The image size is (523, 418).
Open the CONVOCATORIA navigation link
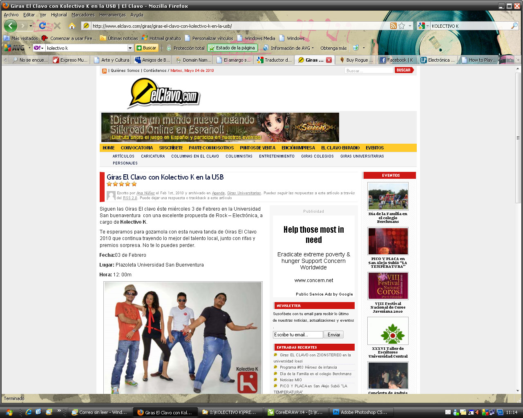(137, 148)
